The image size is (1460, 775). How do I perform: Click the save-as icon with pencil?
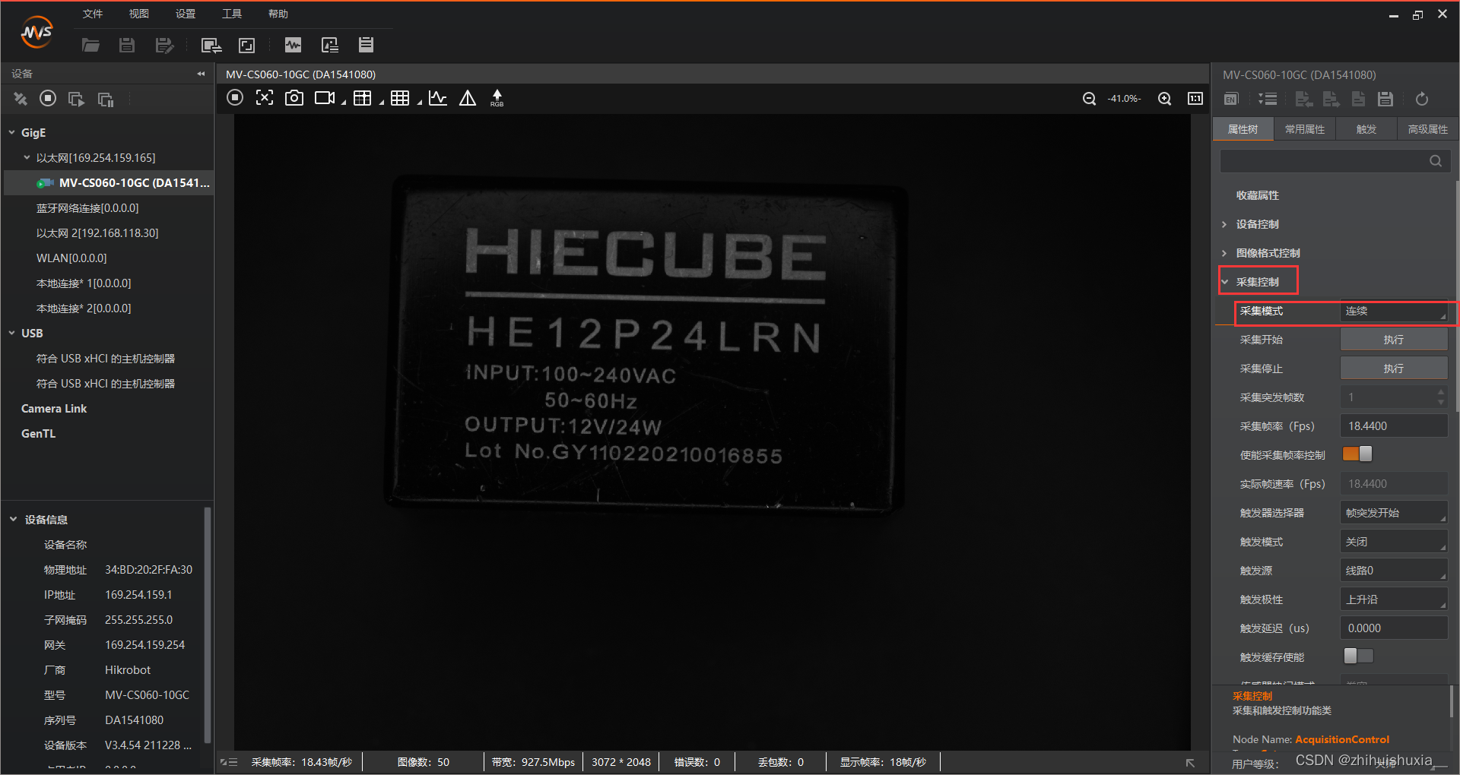pyautogui.click(x=164, y=45)
